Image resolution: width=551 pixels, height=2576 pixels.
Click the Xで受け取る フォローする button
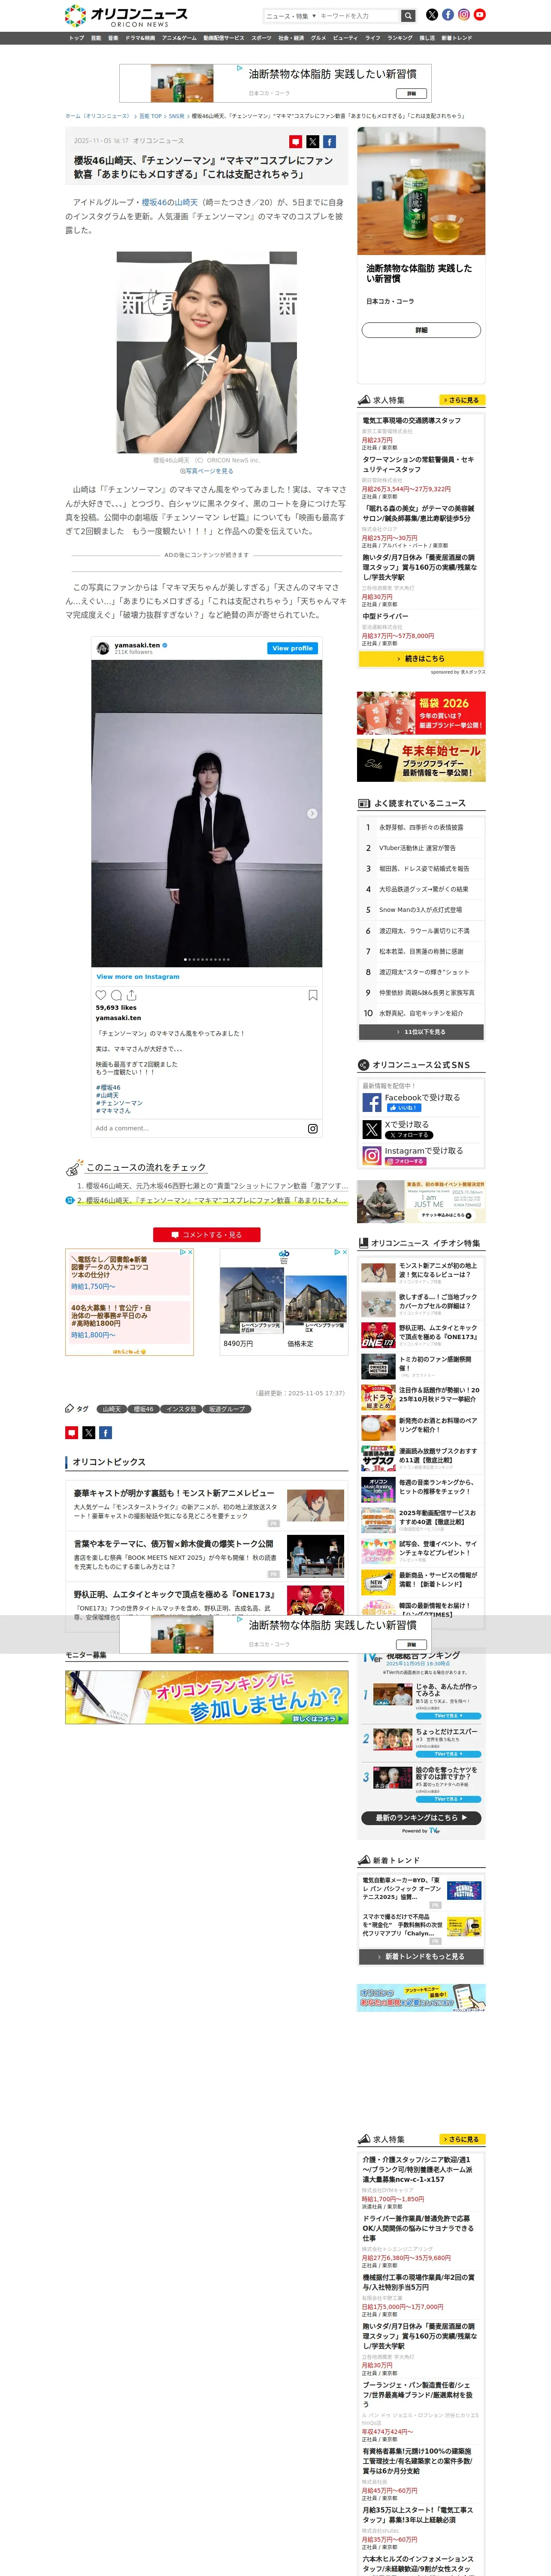(409, 1135)
